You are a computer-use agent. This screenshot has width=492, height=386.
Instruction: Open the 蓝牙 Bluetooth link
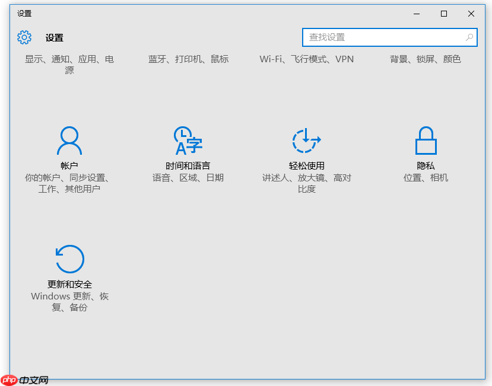(x=155, y=59)
